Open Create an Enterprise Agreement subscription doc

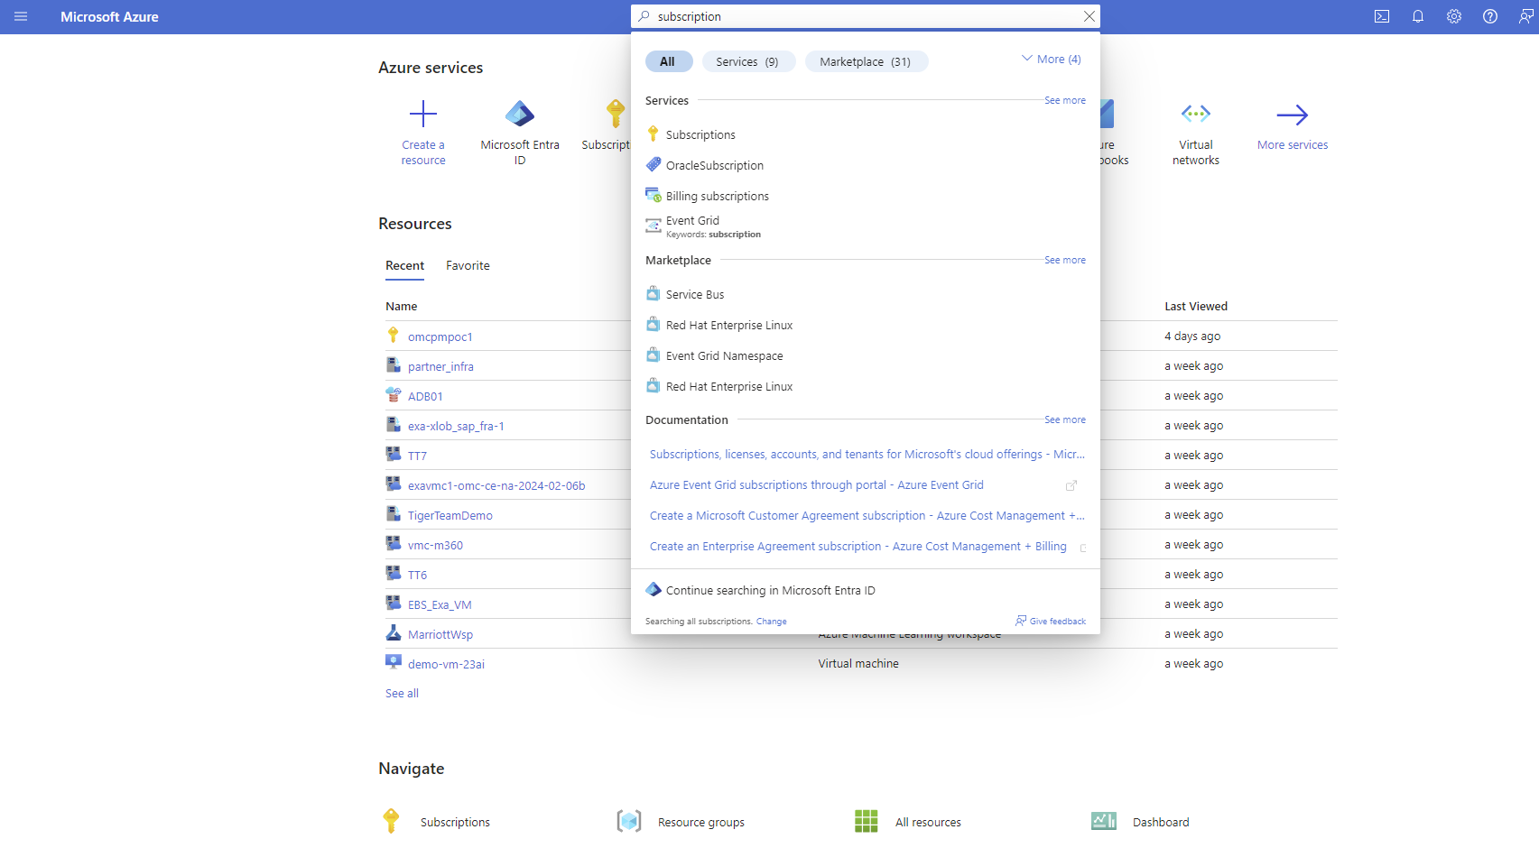858,546
